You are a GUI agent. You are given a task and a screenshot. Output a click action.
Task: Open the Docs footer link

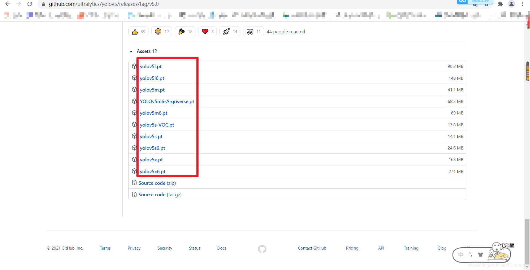point(222,248)
